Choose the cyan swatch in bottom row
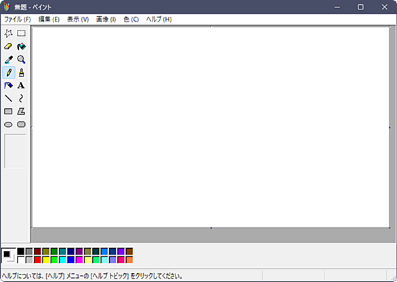The width and height of the screenshot is (397, 282). click(62, 260)
